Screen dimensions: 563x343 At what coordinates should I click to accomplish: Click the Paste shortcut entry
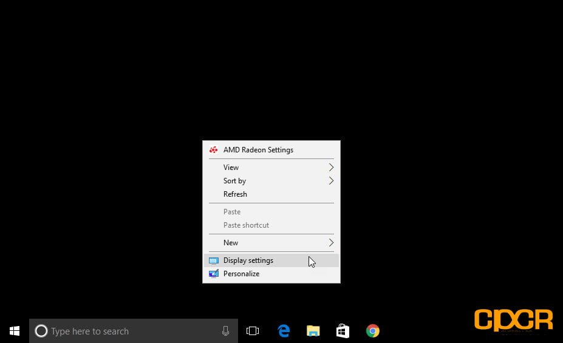point(271,225)
